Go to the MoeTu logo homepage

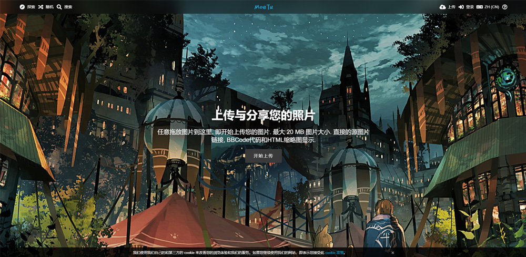[264, 7]
